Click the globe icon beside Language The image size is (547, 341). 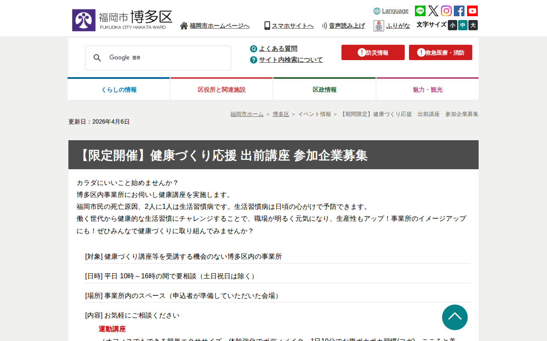(377, 11)
